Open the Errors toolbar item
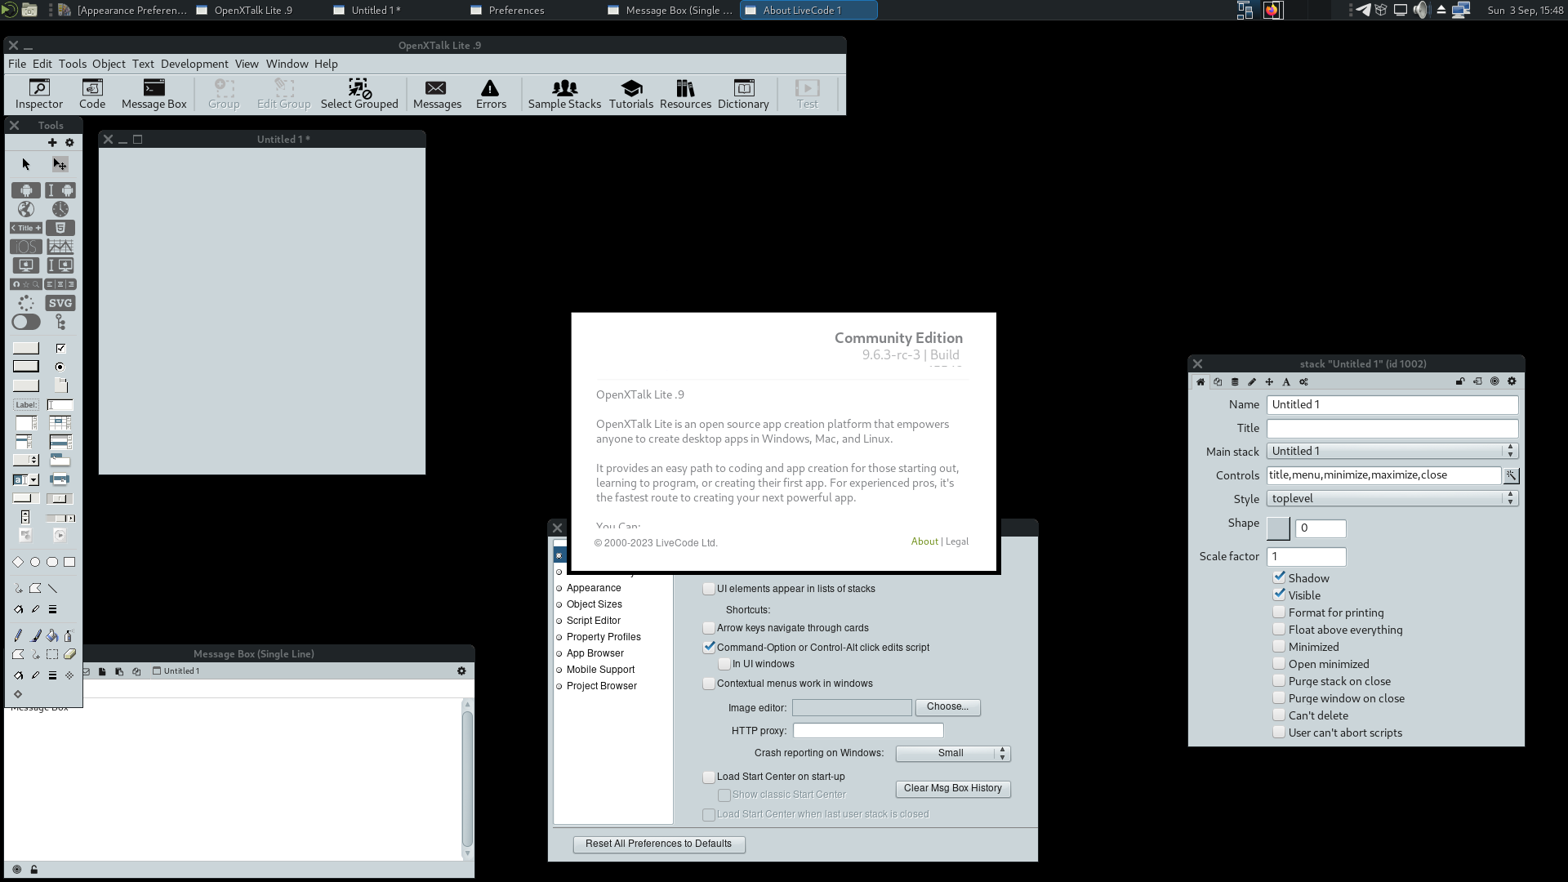 pyautogui.click(x=491, y=94)
